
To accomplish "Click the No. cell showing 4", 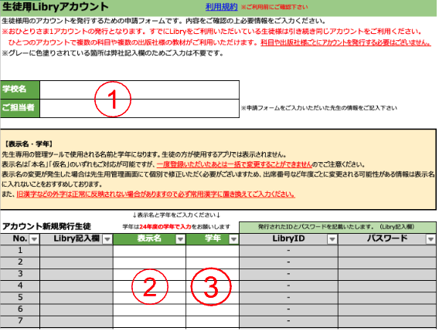I will [x=20, y=286].
